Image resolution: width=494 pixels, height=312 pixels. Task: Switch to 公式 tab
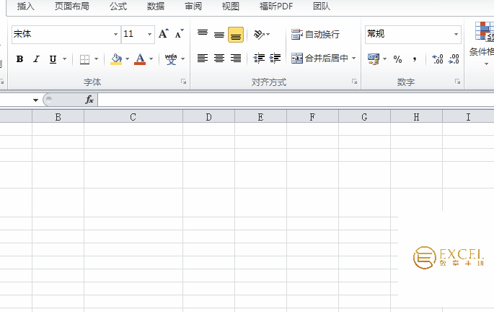118,6
